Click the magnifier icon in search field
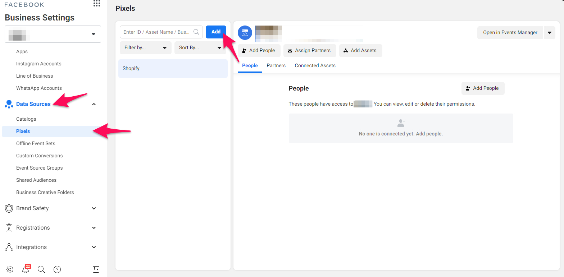The image size is (564, 277). (196, 32)
